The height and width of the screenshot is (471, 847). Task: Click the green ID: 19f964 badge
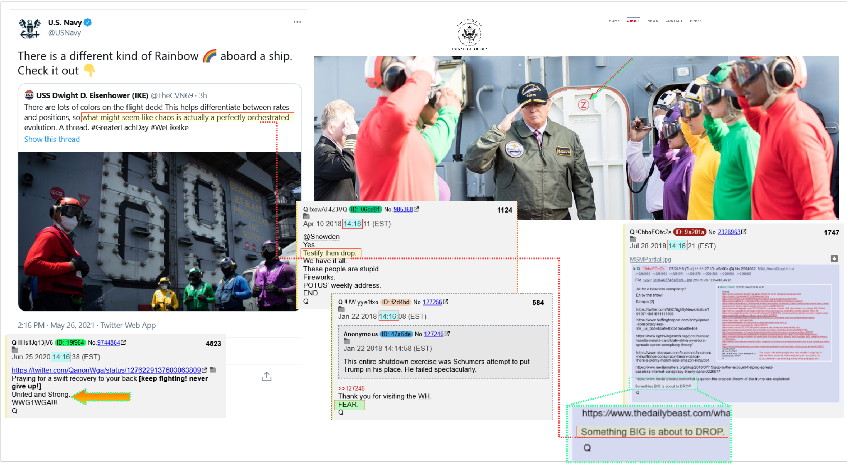pyautogui.click(x=70, y=342)
